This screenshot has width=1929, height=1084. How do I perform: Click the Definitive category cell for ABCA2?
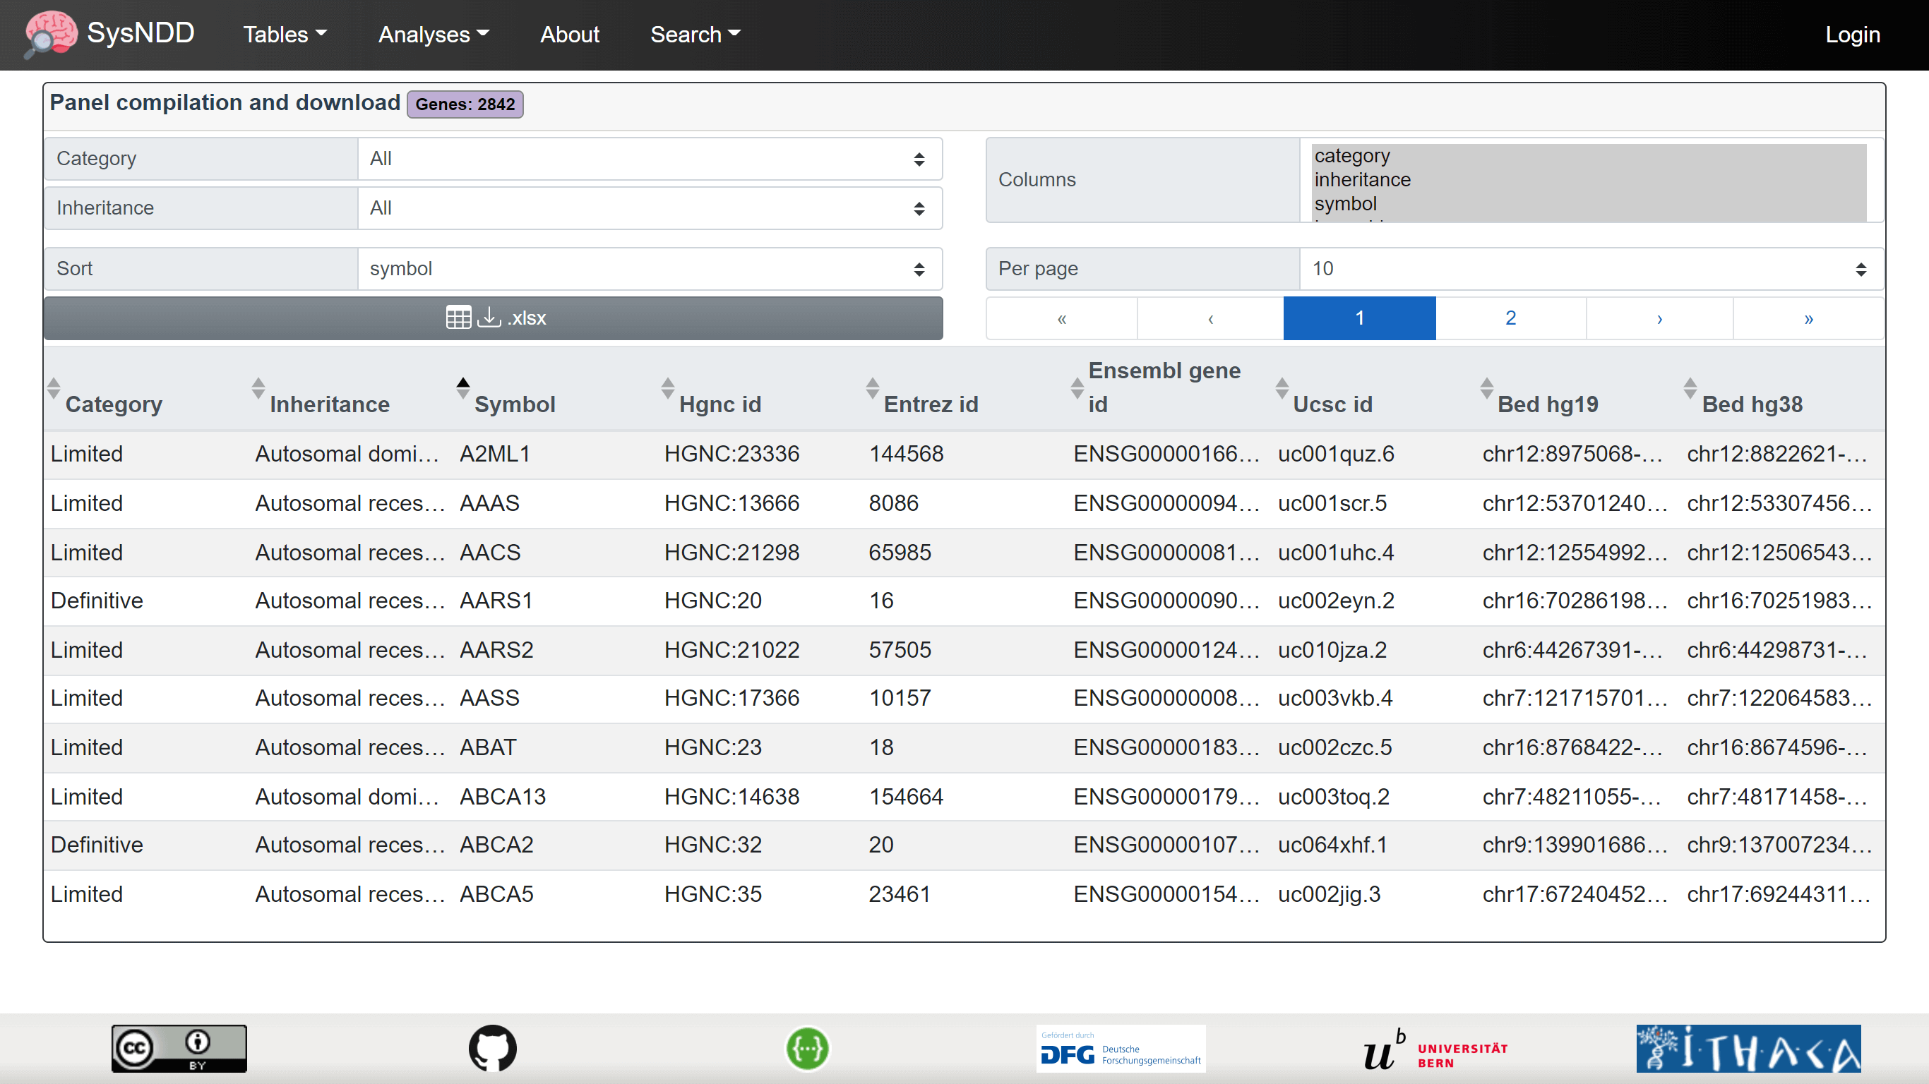pos(97,845)
